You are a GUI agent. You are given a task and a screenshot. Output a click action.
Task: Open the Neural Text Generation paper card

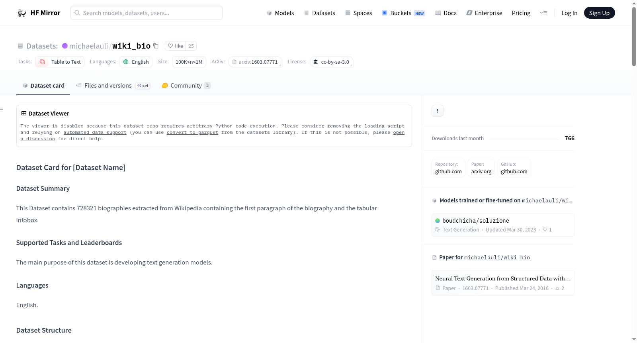(503, 283)
